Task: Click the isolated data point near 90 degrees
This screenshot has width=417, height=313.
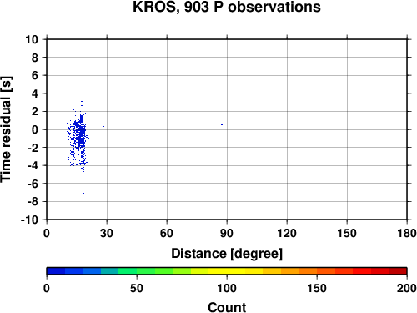Action: click(x=222, y=124)
